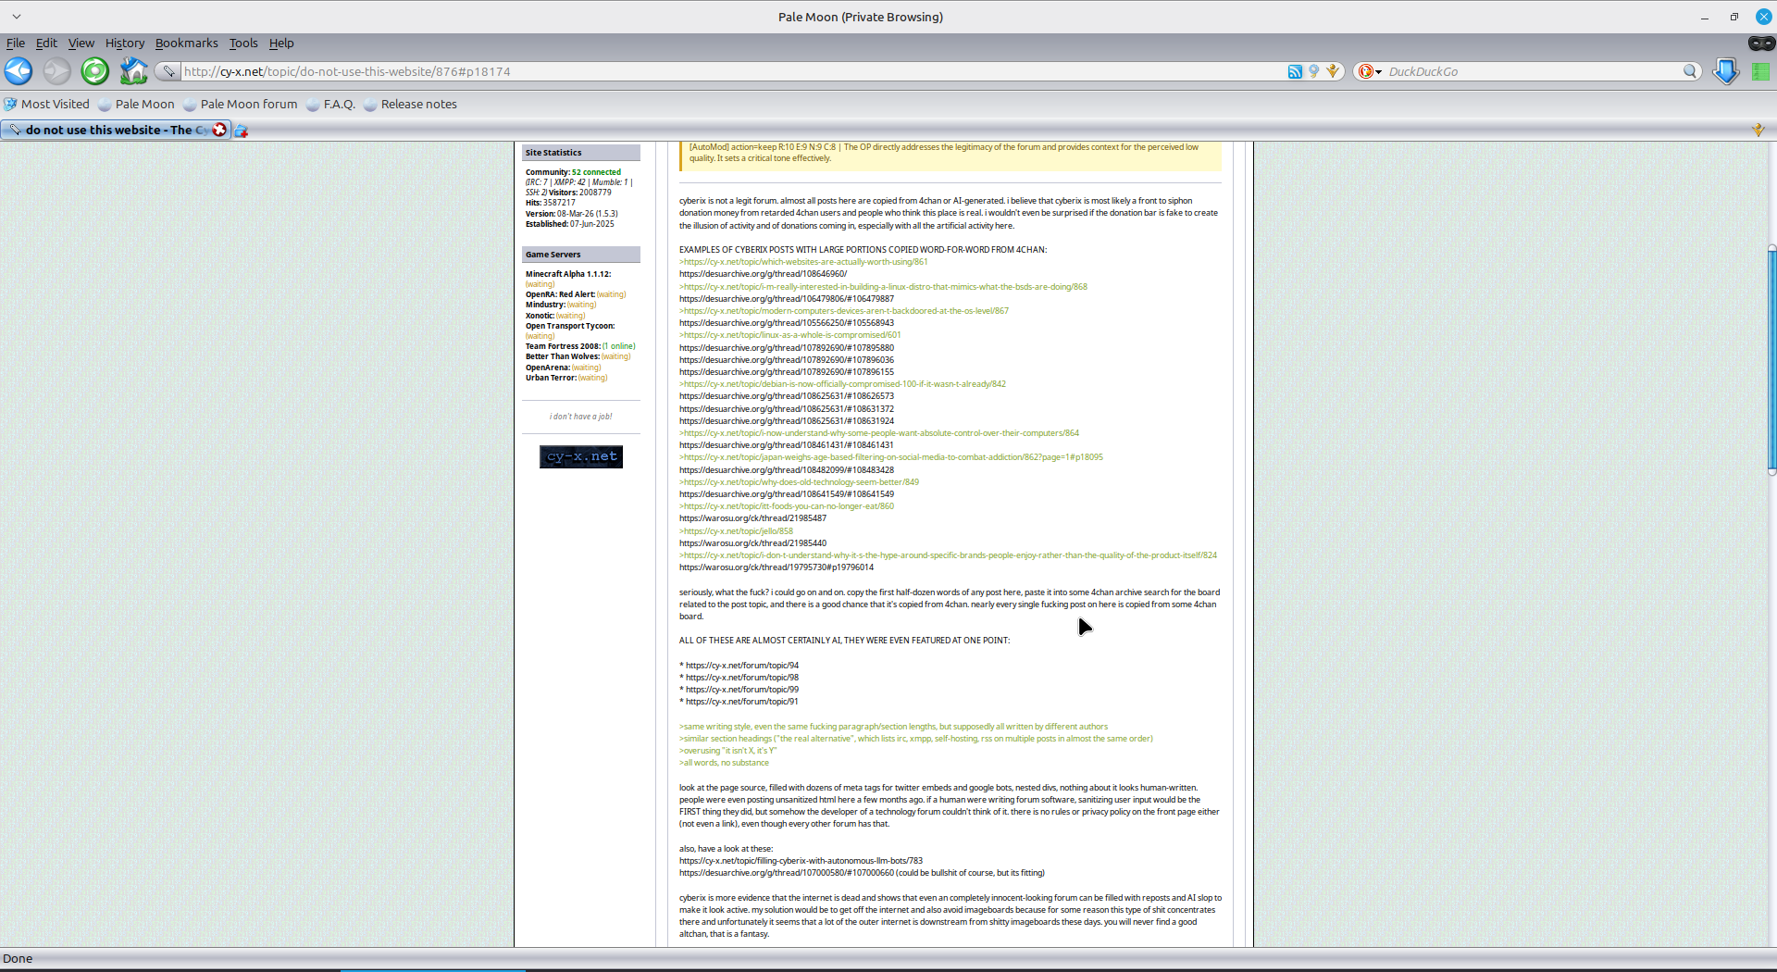This screenshot has width=1777, height=972.
Task: Open the Pale Moon bookmark
Action: click(x=137, y=104)
